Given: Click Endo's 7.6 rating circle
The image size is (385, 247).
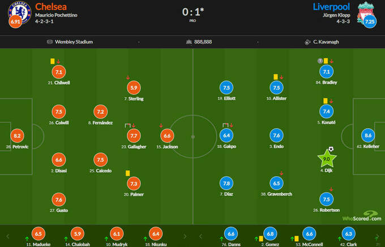Looking at the screenshot, I should (276, 136).
